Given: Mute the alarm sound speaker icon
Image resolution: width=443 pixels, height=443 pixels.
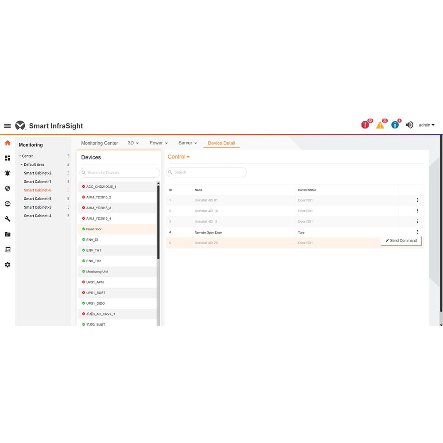Looking at the screenshot, I should click(x=409, y=125).
